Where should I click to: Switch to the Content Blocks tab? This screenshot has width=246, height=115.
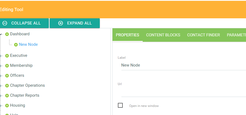(x=163, y=35)
